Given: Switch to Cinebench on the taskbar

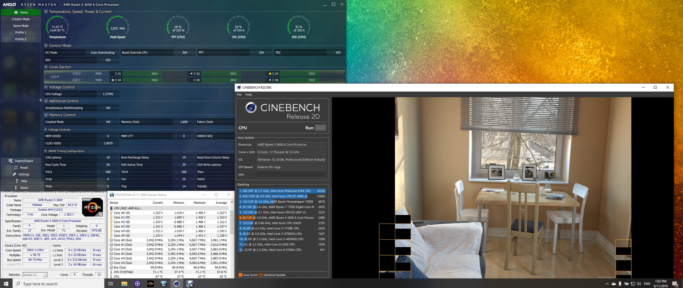Looking at the screenshot, I should 177,284.
